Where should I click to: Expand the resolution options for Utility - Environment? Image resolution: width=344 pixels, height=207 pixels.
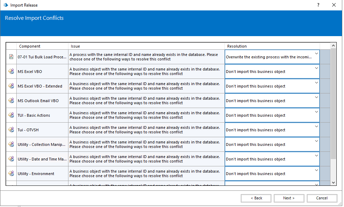pos(316,170)
